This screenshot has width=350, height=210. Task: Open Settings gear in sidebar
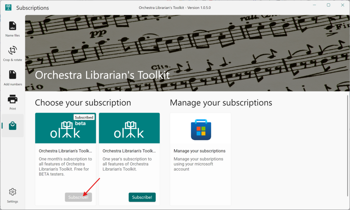13,192
